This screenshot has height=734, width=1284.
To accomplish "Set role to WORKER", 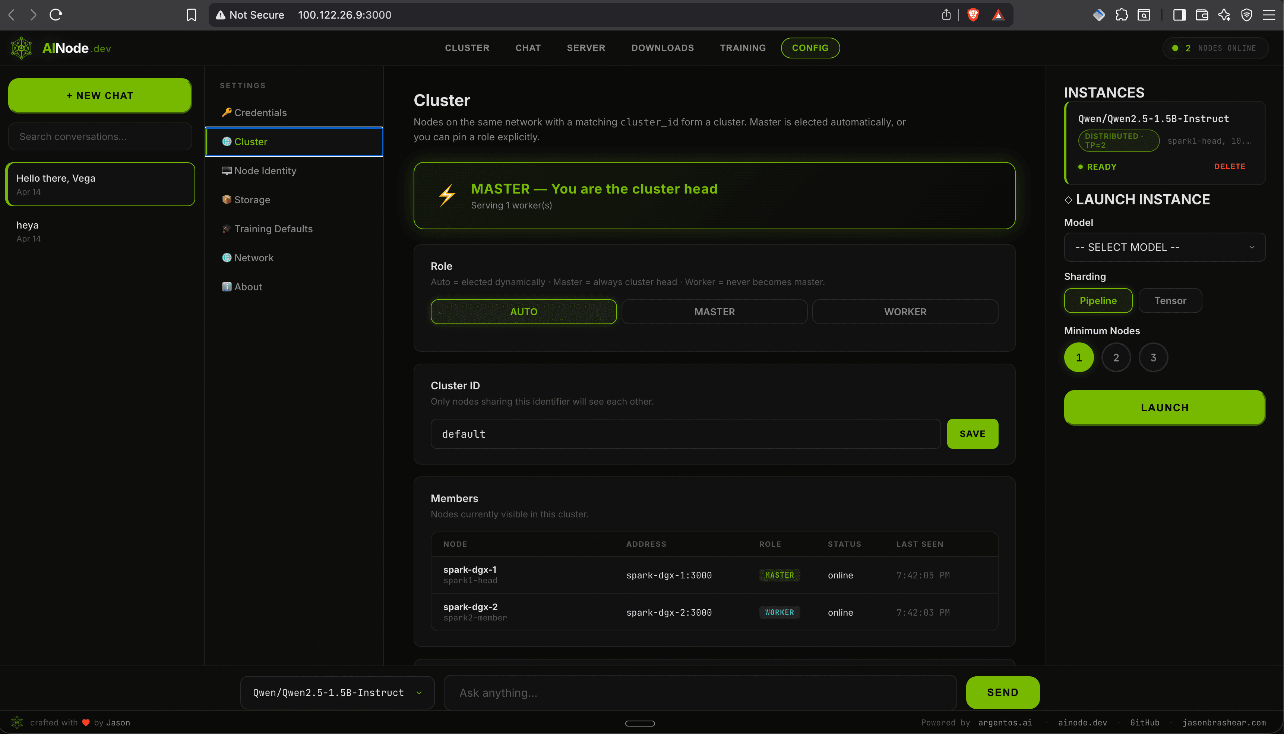I will (905, 312).
